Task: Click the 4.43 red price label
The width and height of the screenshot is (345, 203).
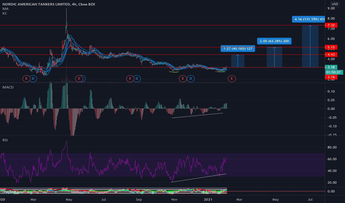Action: [x=331, y=54]
